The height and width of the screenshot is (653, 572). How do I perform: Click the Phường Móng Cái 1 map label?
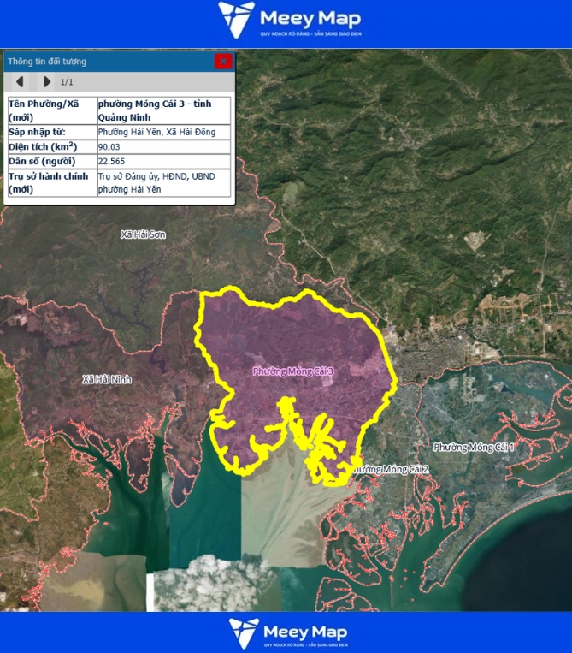pos(473,447)
